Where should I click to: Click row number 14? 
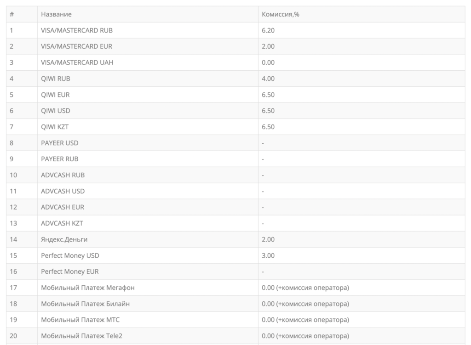point(13,239)
